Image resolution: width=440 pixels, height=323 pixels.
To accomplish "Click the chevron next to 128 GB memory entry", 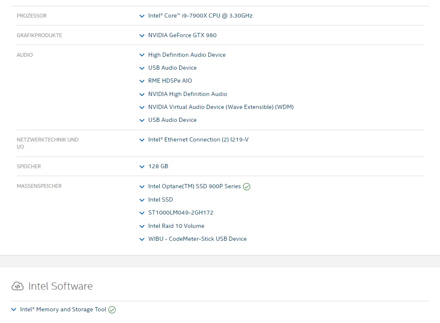I will coord(142,167).
